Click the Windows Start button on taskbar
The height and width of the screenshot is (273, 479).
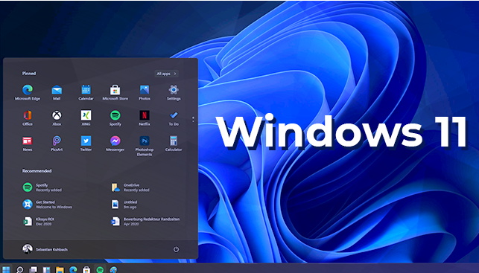pos(6,269)
